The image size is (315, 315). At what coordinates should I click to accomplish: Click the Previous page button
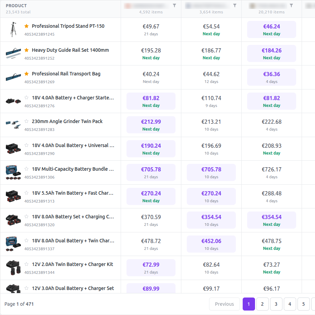[x=224, y=304]
